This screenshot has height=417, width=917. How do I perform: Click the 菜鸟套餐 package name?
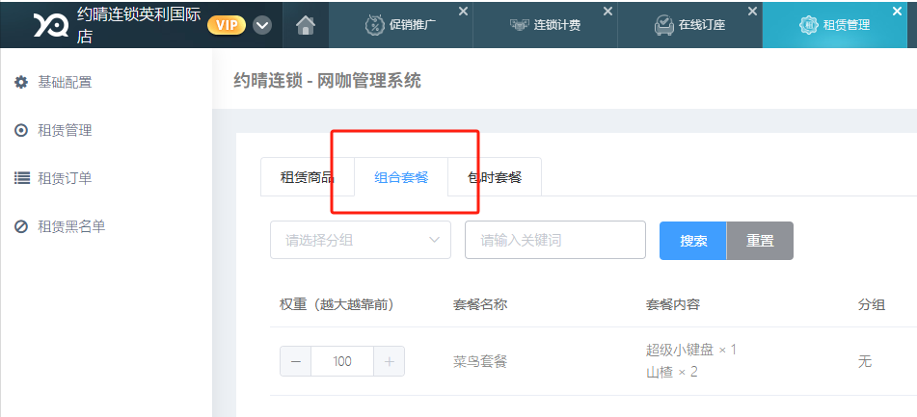coord(480,361)
